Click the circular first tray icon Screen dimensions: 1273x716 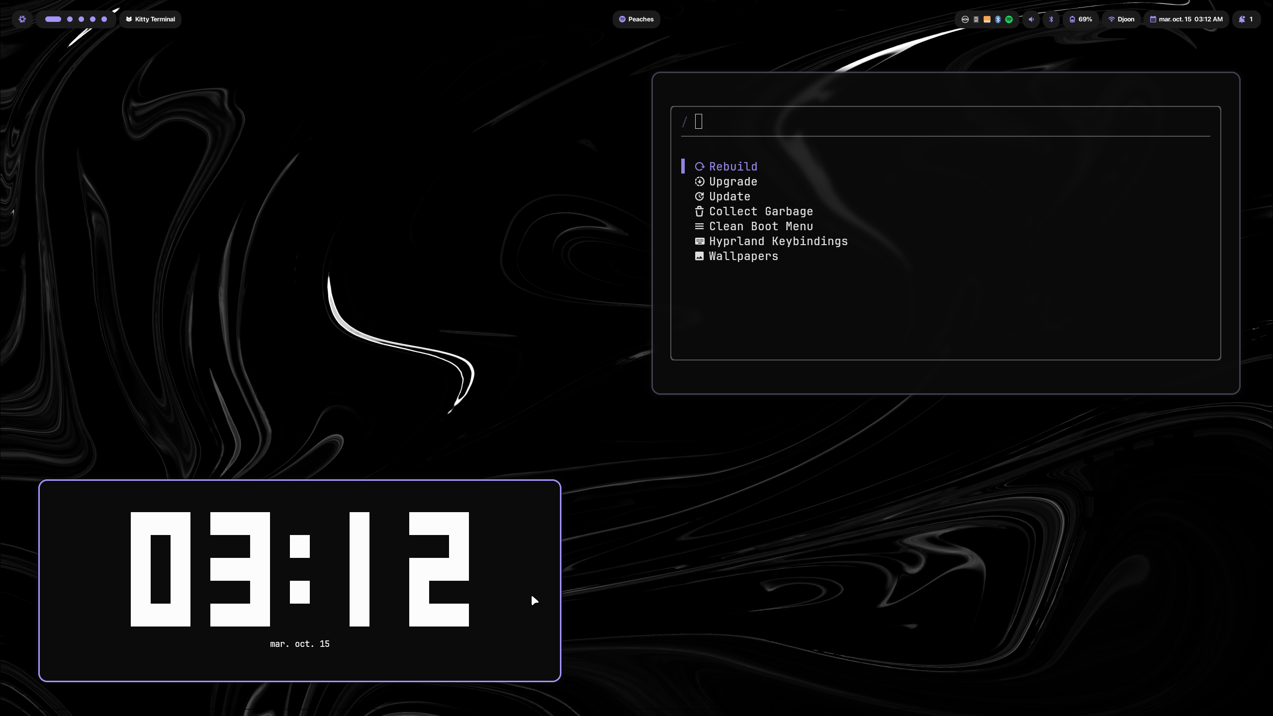click(965, 19)
